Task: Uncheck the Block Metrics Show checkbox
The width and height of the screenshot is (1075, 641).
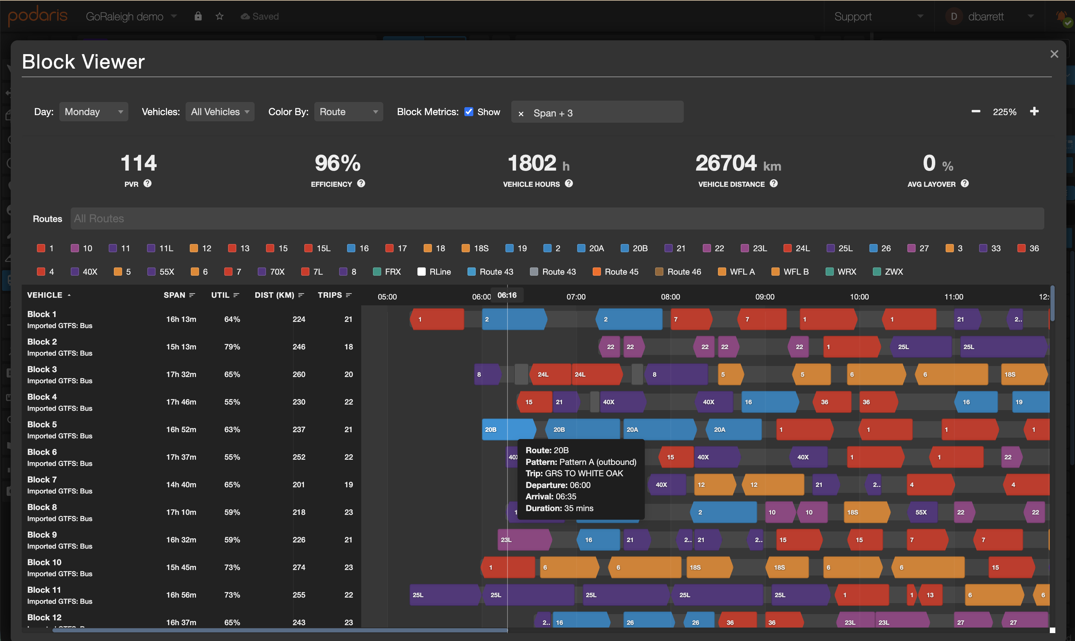Action: [469, 112]
